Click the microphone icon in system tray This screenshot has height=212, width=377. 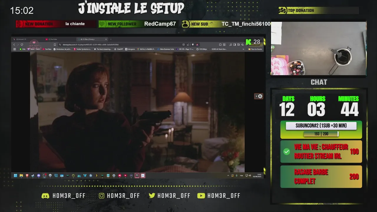coord(237,175)
